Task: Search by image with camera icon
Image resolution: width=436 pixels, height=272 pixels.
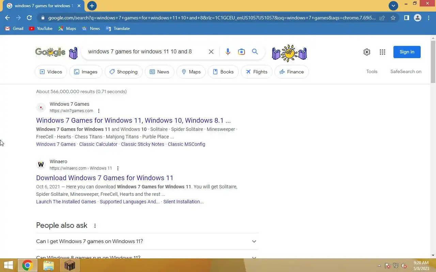Action: [242, 52]
